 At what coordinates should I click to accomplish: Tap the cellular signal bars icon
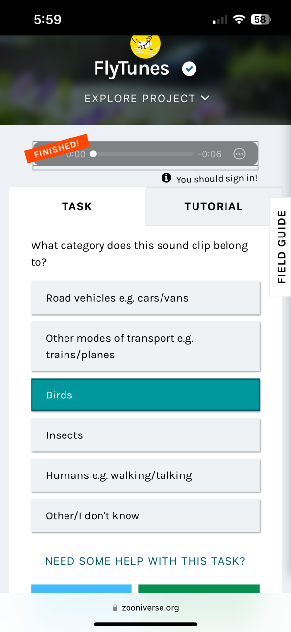[x=220, y=20]
